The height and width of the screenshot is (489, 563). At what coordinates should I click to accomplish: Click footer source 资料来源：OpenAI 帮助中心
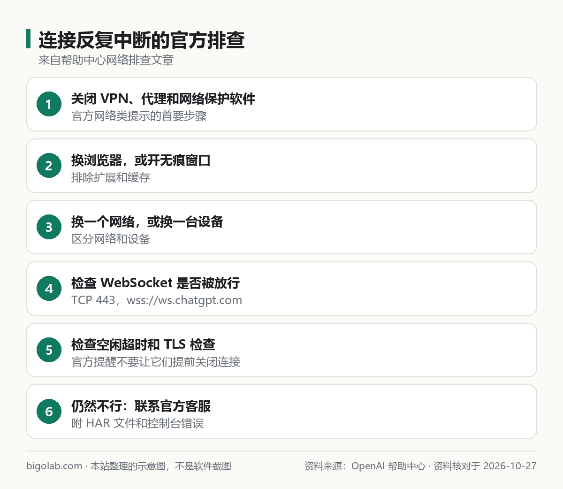[365, 466]
